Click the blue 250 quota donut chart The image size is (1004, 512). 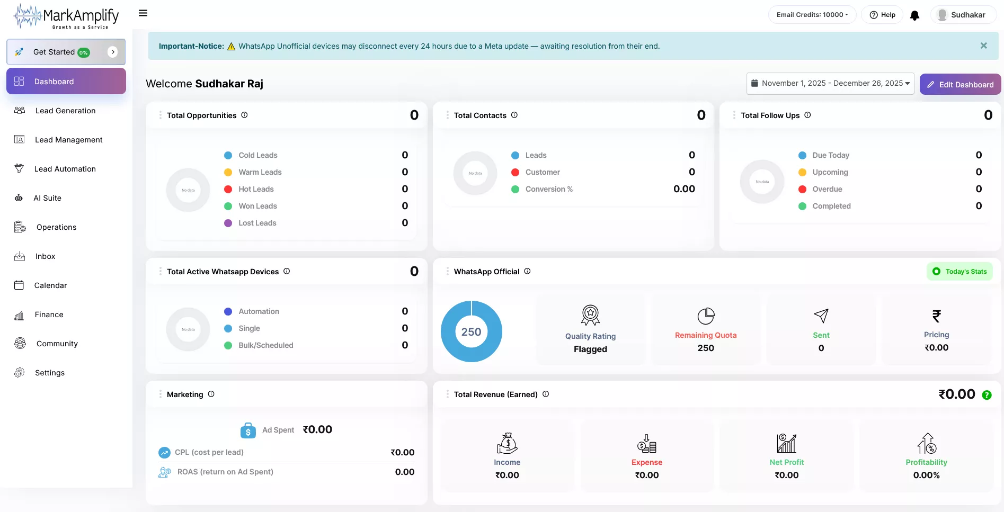pos(471,331)
